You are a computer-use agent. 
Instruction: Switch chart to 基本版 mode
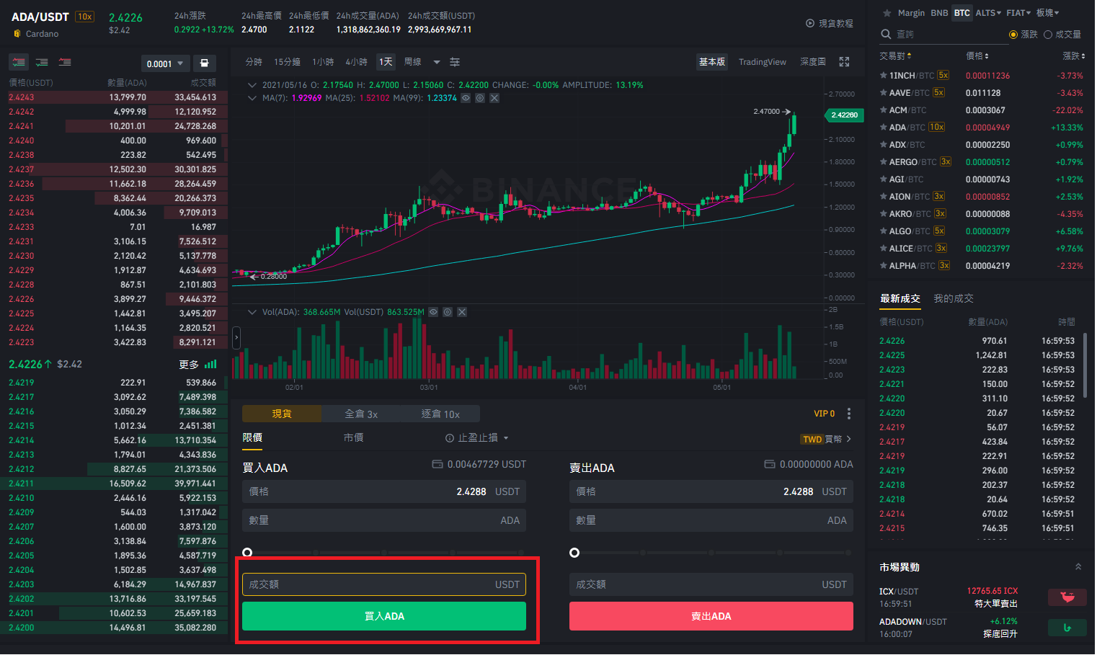(x=712, y=62)
